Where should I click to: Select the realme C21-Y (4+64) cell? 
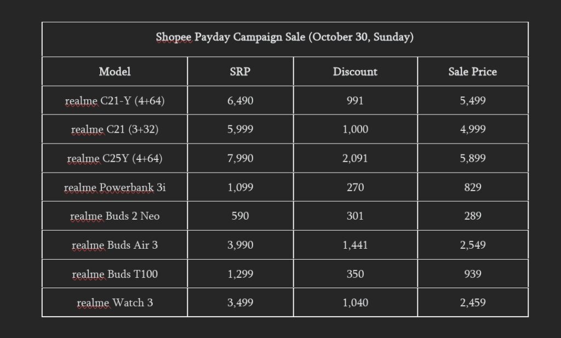[115, 100]
